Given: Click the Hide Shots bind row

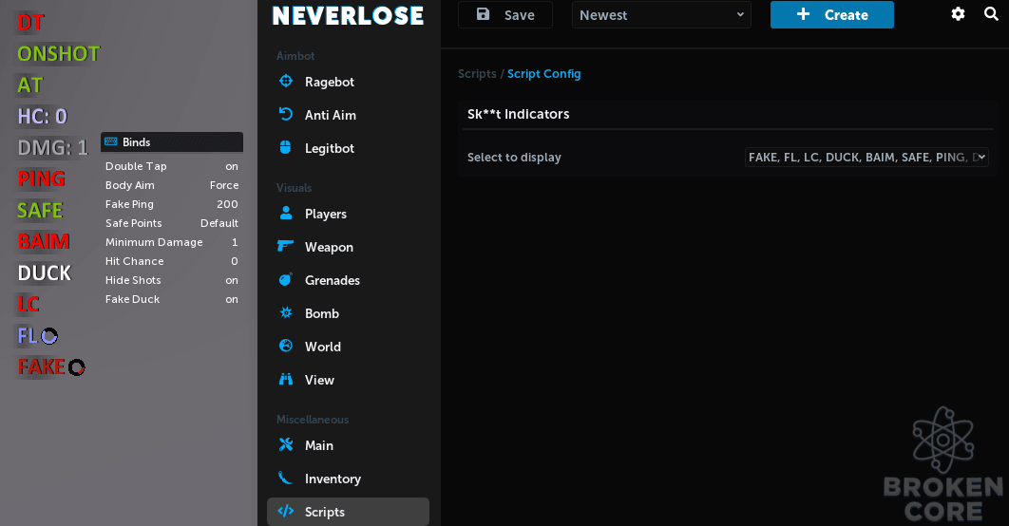Looking at the screenshot, I should pyautogui.click(x=172, y=280).
